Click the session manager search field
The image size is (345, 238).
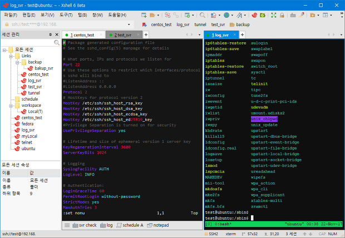pos(27,42)
